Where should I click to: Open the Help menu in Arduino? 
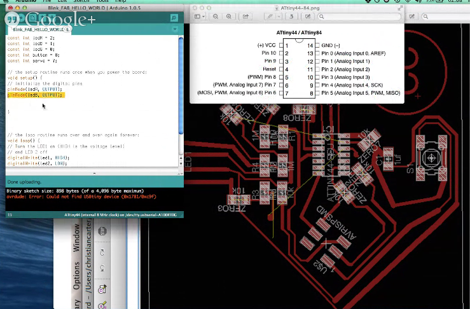click(x=120, y=1)
